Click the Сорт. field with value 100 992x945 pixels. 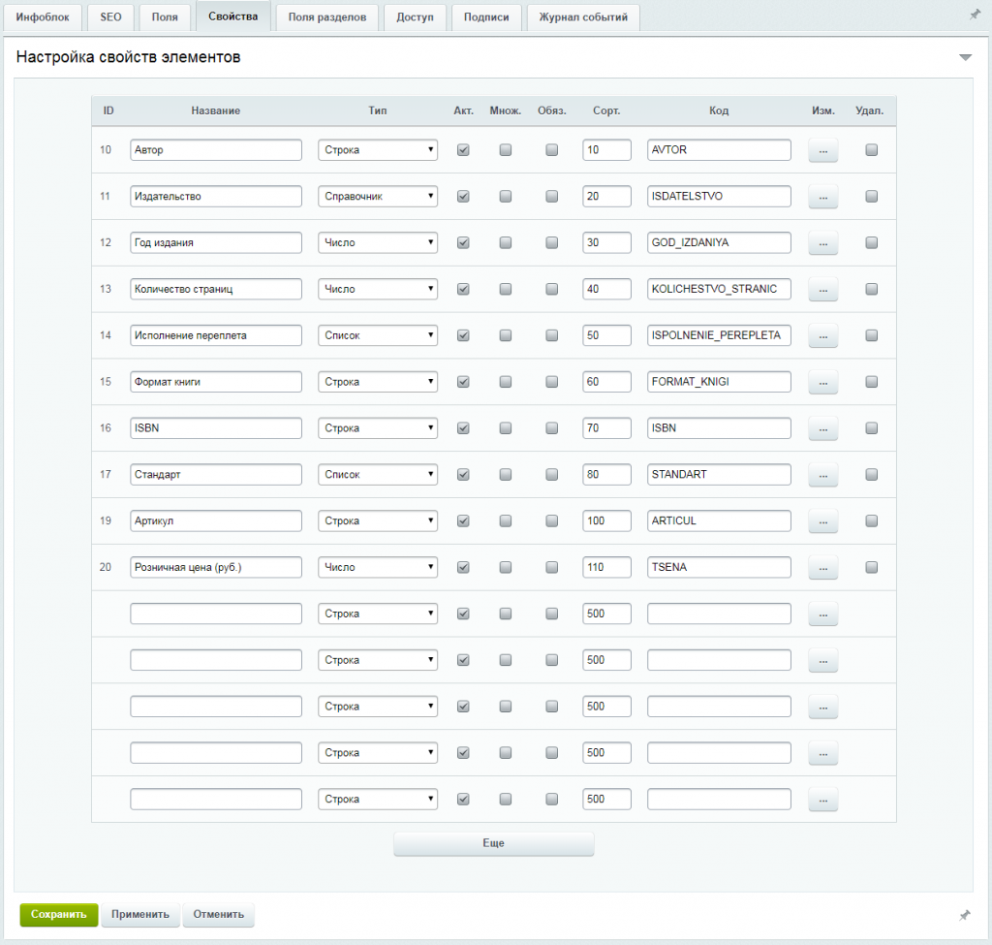click(x=606, y=520)
